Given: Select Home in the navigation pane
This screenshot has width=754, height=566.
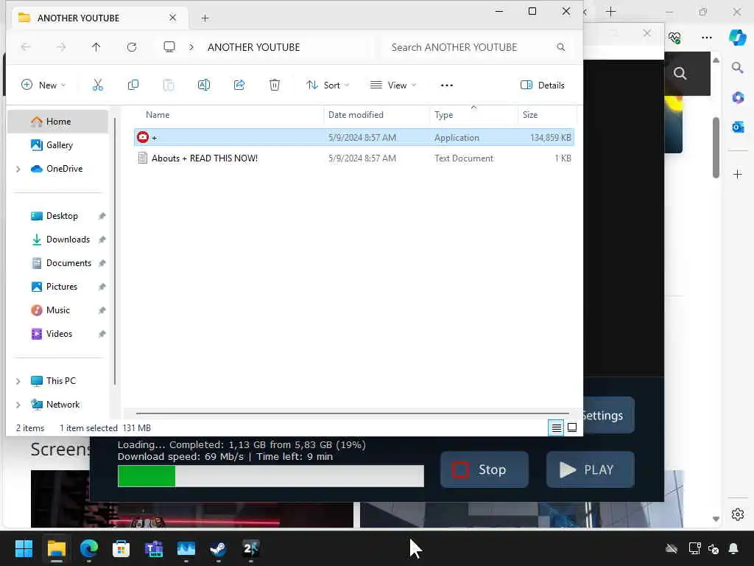Looking at the screenshot, I should tap(58, 122).
